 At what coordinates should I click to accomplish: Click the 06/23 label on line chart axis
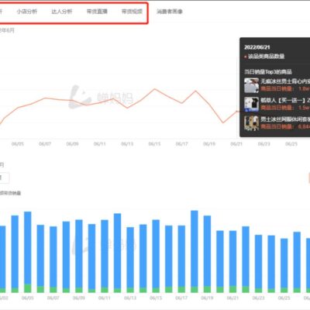tap(263, 144)
